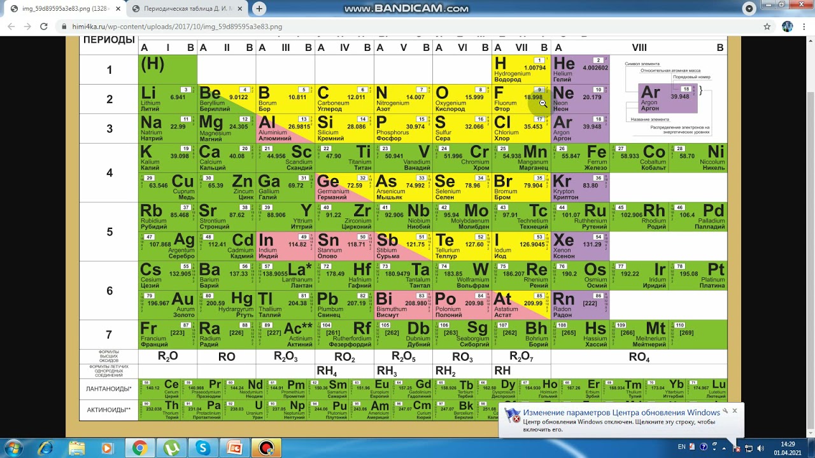Bookmark this page with the star icon
This screenshot has width=815, height=458.
coord(767,27)
